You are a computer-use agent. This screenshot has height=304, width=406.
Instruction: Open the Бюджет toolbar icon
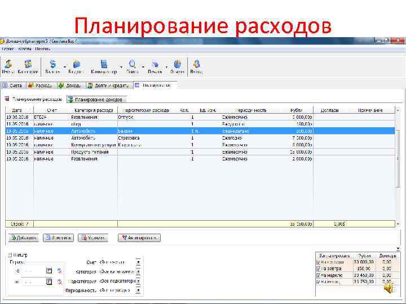76,66
